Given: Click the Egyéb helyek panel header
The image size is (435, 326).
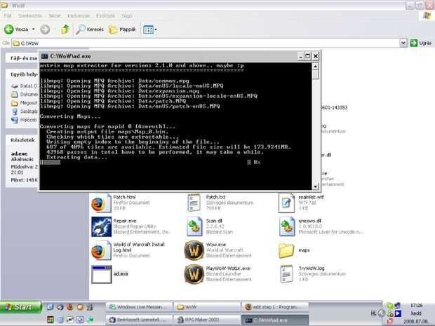Looking at the screenshot, I should point(22,74).
